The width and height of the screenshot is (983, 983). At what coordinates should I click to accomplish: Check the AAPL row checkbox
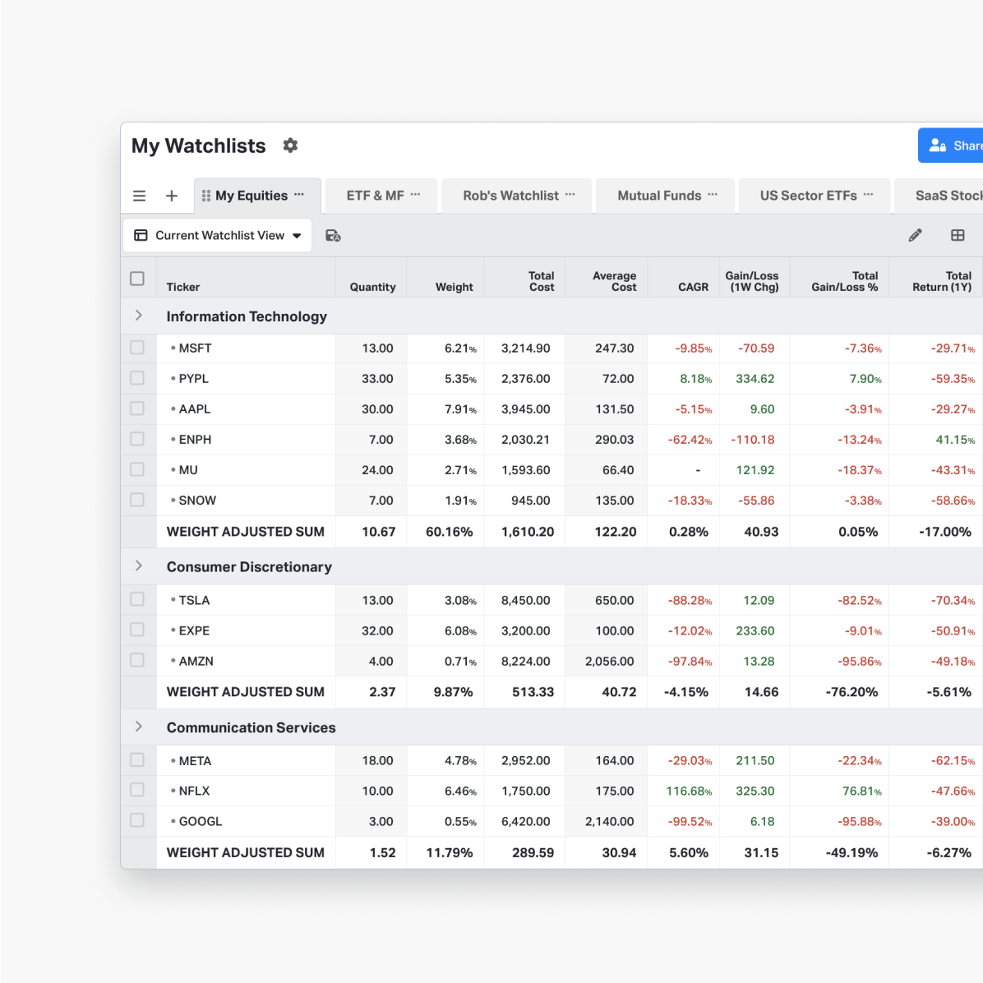click(x=137, y=408)
